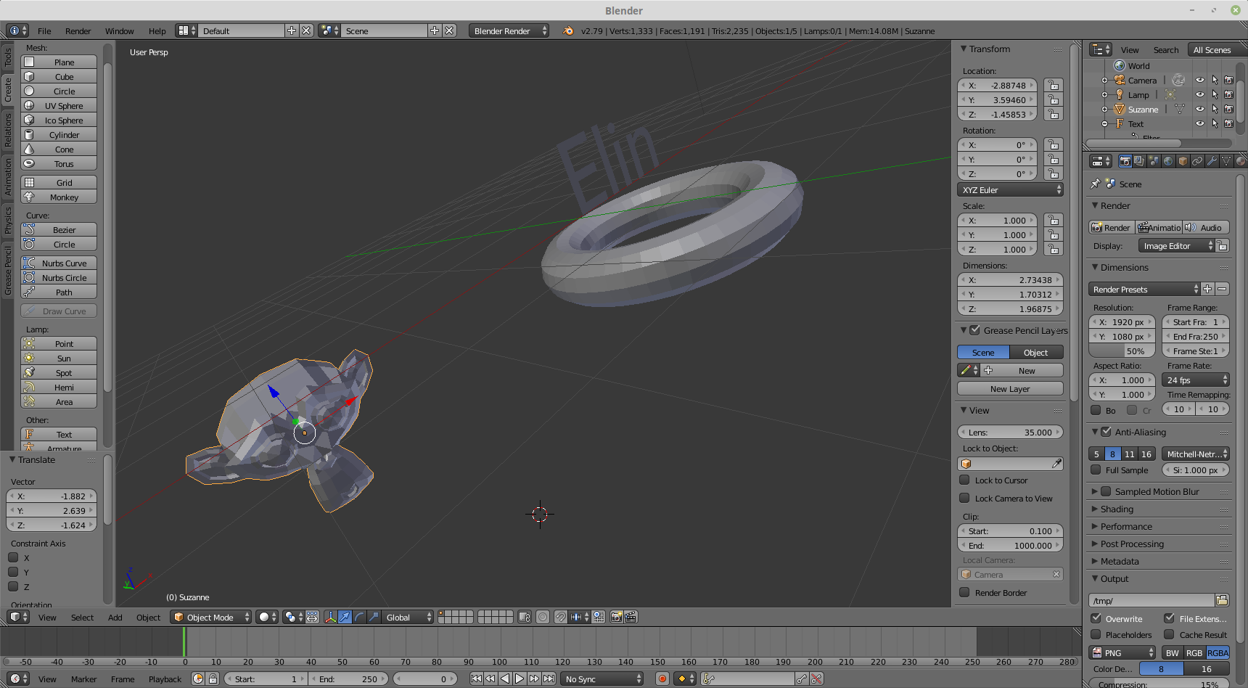Click the eyedropper in Lock to Object field
Image resolution: width=1248 pixels, height=688 pixels.
[1056, 464]
